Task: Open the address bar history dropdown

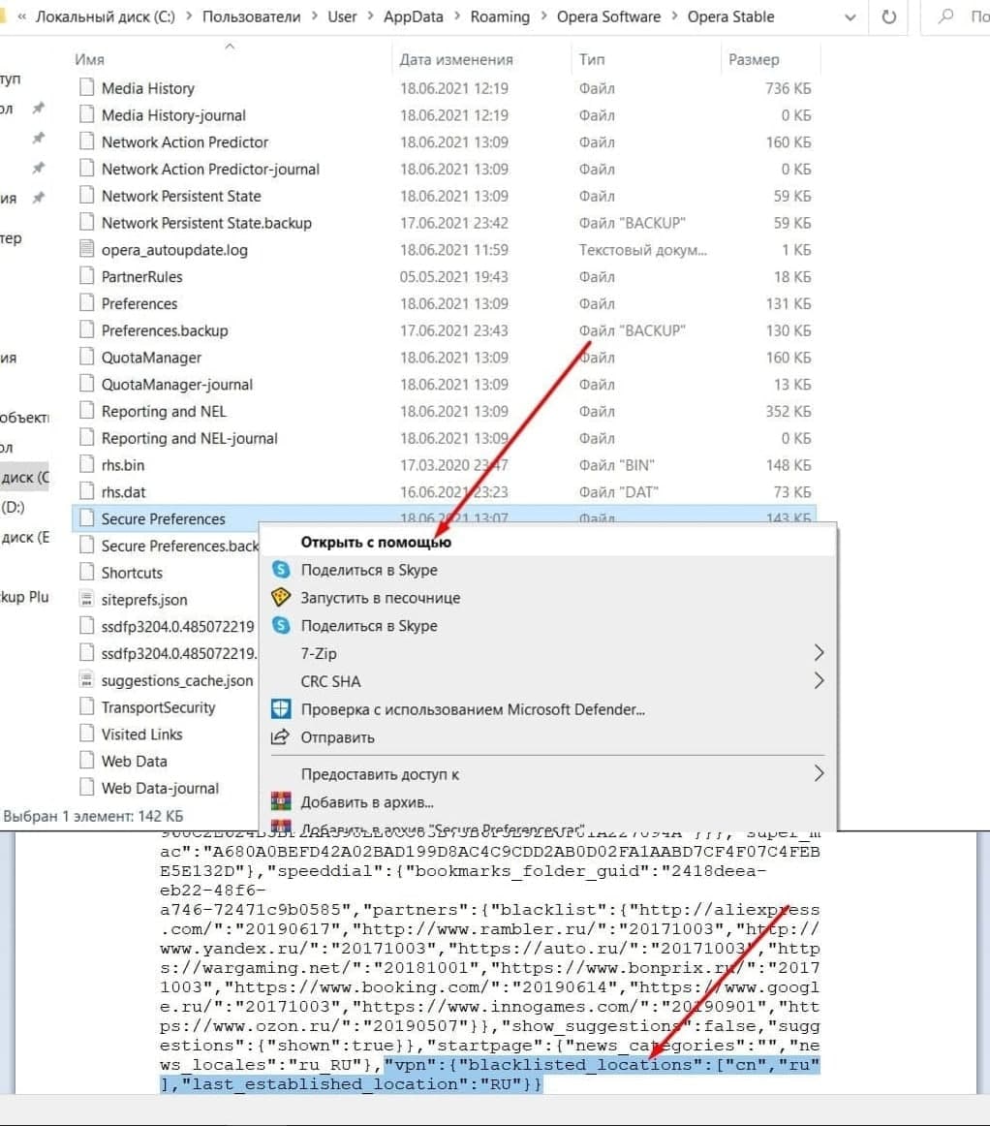Action: click(850, 17)
